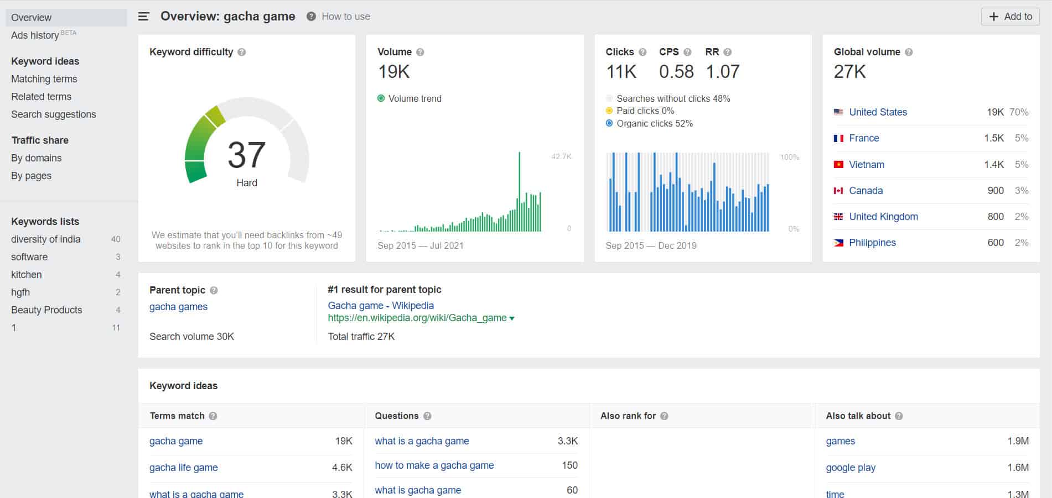Toggle Paid clicks legend indicator
The width and height of the screenshot is (1052, 498).
click(609, 111)
